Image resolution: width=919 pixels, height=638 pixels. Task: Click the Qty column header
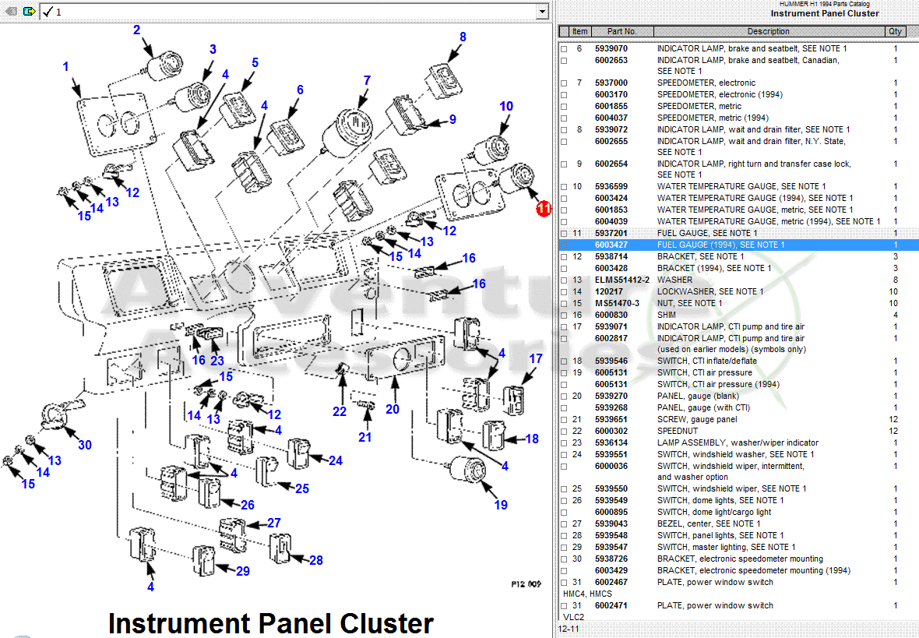[x=895, y=32]
